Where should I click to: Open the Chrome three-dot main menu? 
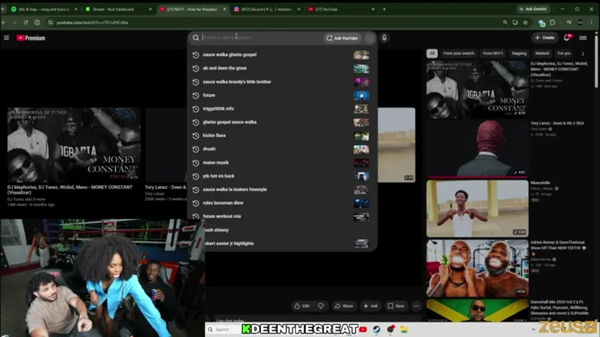[x=592, y=22]
